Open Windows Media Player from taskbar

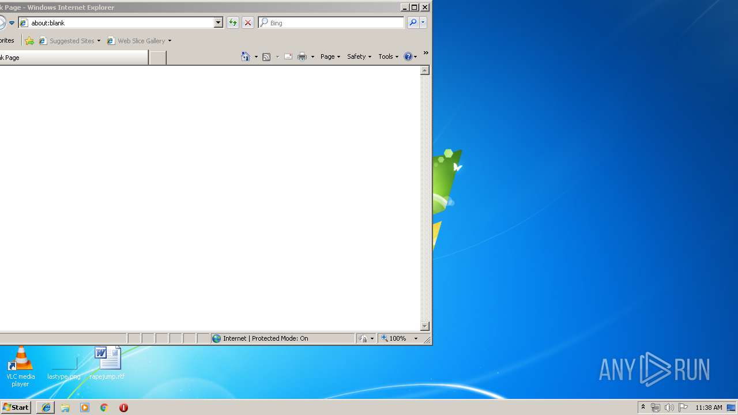pos(85,408)
